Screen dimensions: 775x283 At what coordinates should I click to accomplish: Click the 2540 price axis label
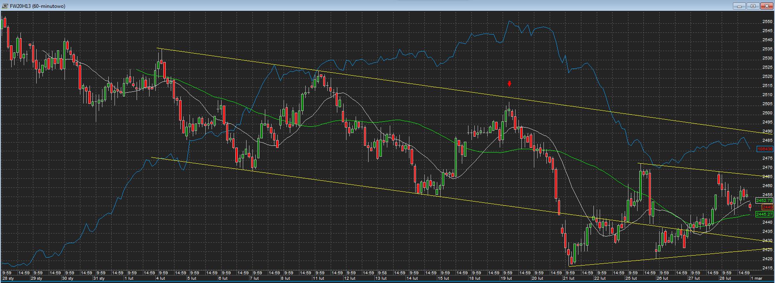coord(767,40)
